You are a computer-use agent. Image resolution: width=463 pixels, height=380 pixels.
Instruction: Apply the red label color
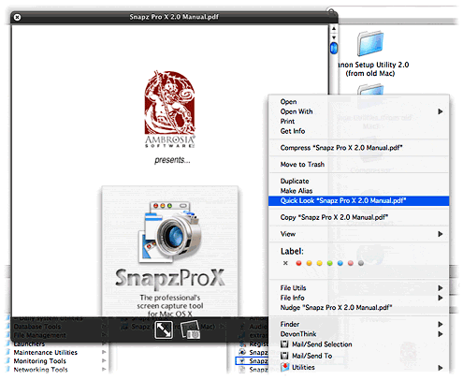(x=298, y=263)
